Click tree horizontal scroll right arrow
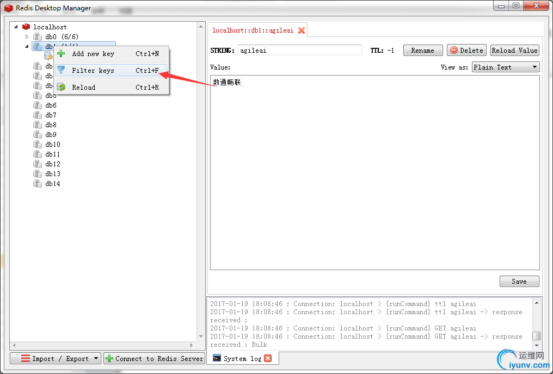 click(192, 345)
